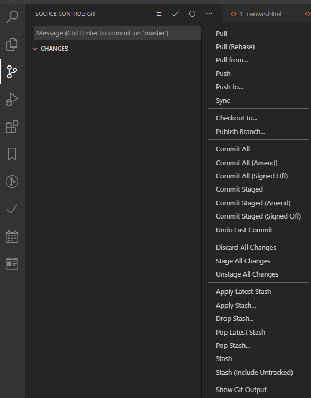Toggle tree view in Source Control header

(x=158, y=13)
